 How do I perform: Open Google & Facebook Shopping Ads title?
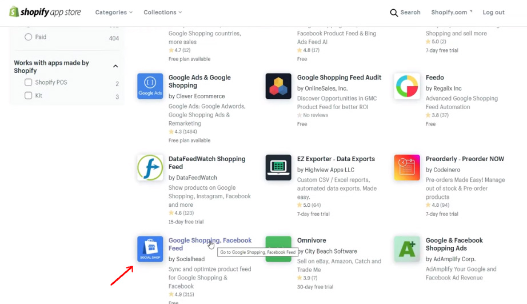tap(454, 244)
